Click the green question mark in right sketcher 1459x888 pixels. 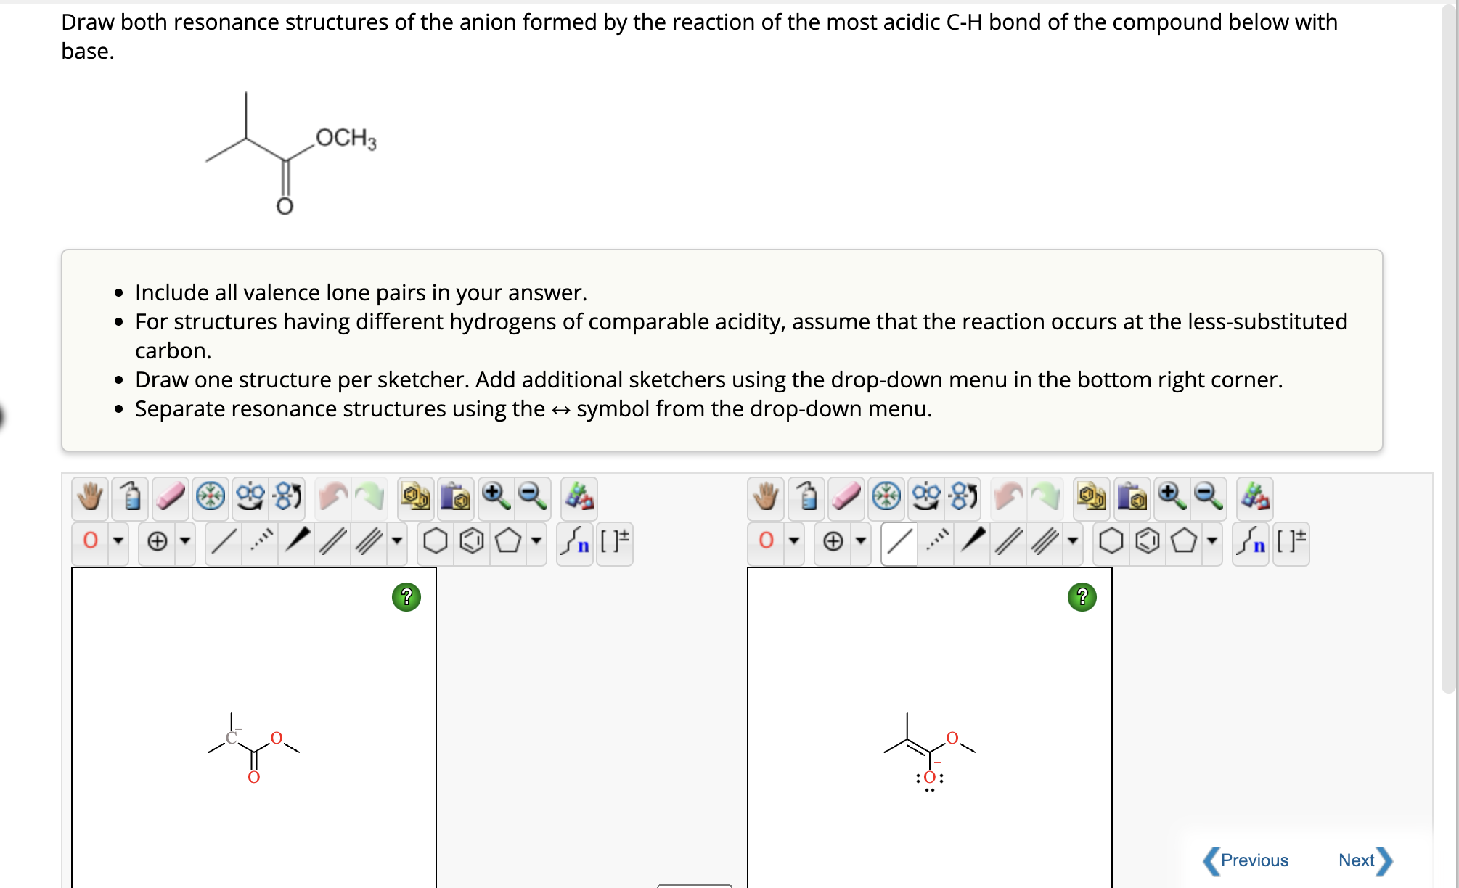pos(1082,597)
